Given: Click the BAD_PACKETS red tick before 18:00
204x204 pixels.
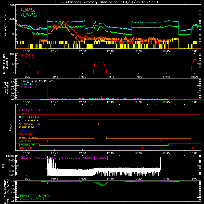Looking at the screenshot, I should [x=193, y=148].
